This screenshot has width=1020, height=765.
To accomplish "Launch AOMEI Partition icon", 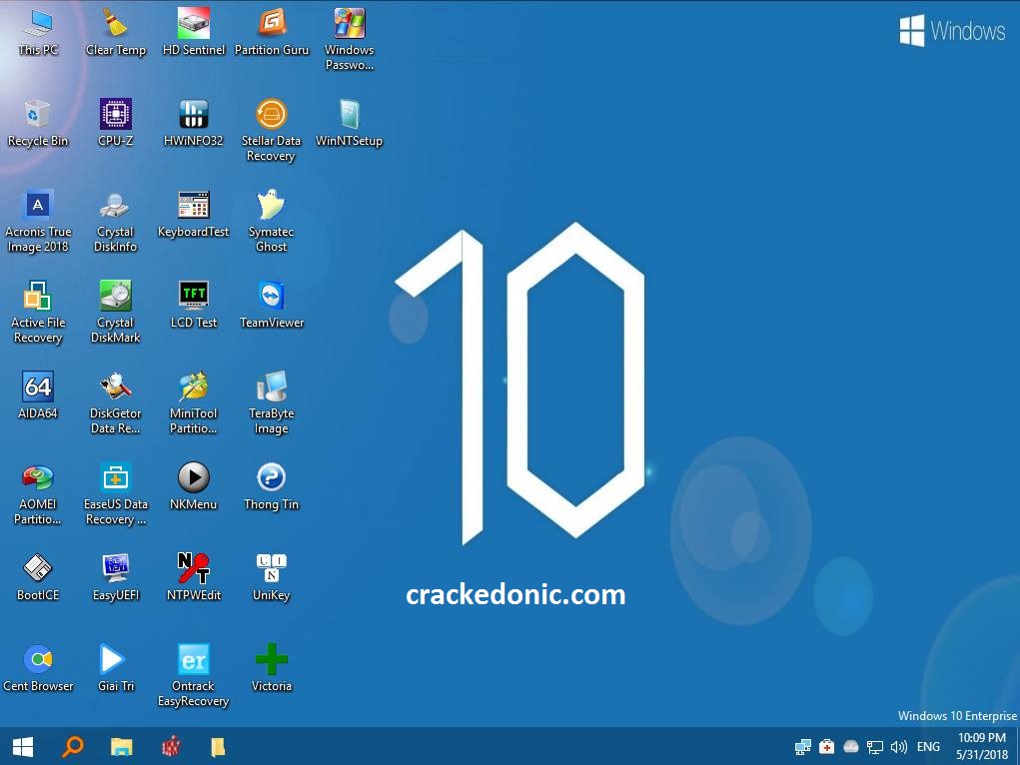I will 38,494.
